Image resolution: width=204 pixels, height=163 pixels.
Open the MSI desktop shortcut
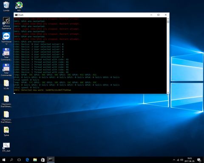(x=19, y=6)
